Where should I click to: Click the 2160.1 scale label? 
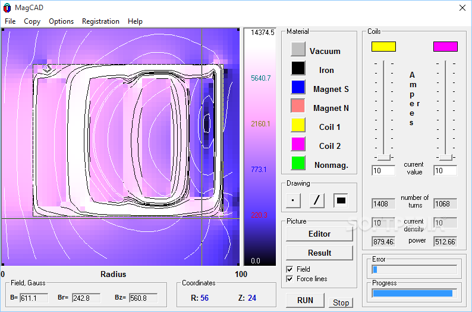point(261,124)
